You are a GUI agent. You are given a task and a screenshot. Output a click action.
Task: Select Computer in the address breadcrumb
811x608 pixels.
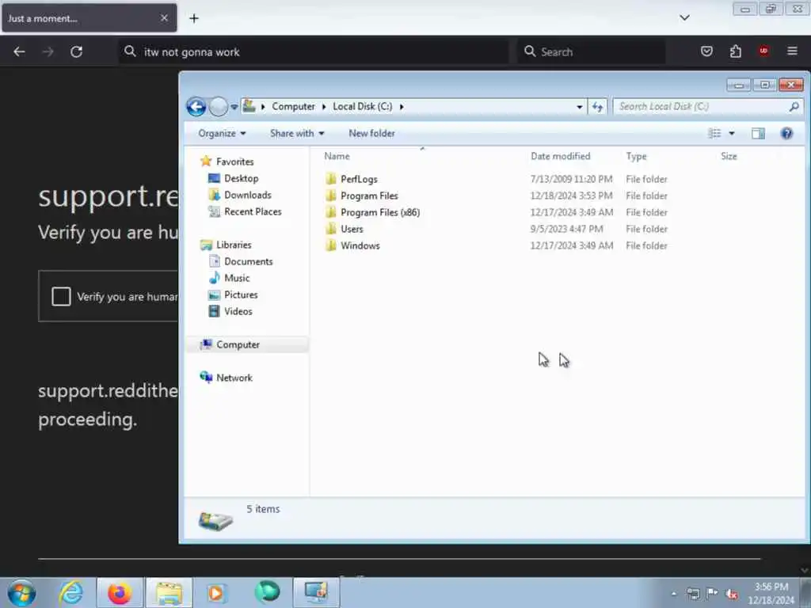click(293, 107)
